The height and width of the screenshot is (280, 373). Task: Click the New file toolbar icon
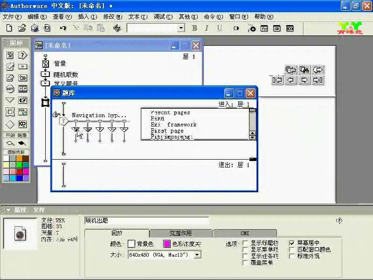9,28
